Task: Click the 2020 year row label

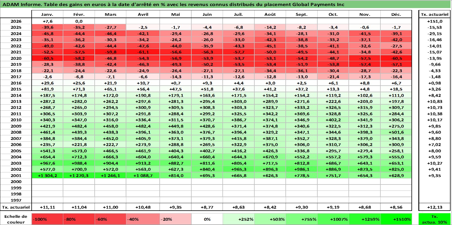Action: (16, 58)
